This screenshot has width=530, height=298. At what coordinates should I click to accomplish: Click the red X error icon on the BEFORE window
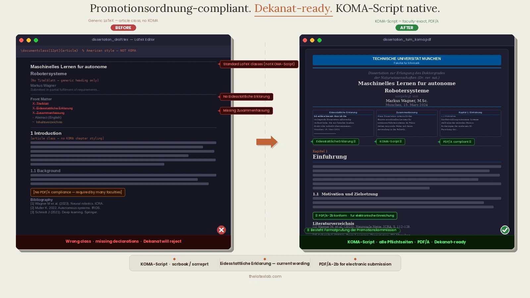221,230
